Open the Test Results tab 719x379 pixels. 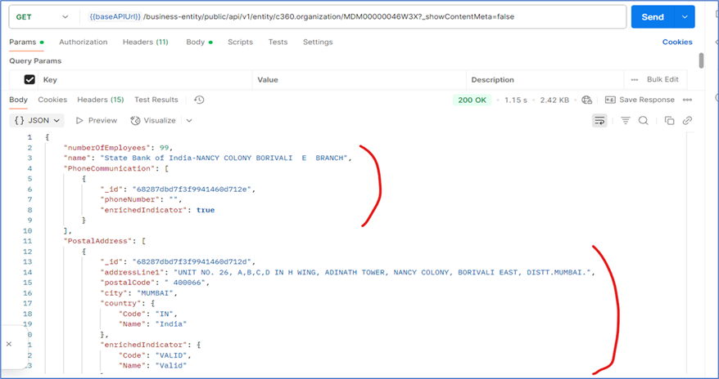(156, 100)
